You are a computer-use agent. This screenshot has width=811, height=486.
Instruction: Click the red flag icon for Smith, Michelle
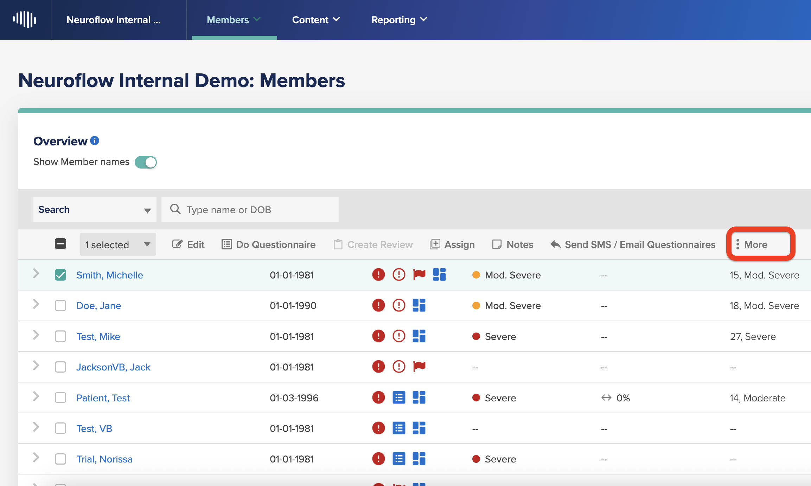(419, 274)
